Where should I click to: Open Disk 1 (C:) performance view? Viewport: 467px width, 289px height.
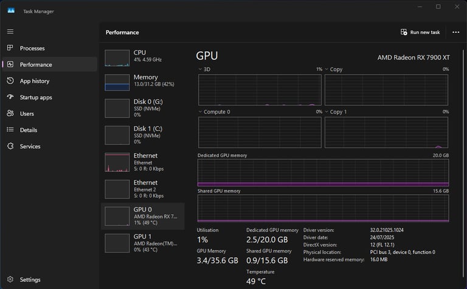[x=142, y=134]
